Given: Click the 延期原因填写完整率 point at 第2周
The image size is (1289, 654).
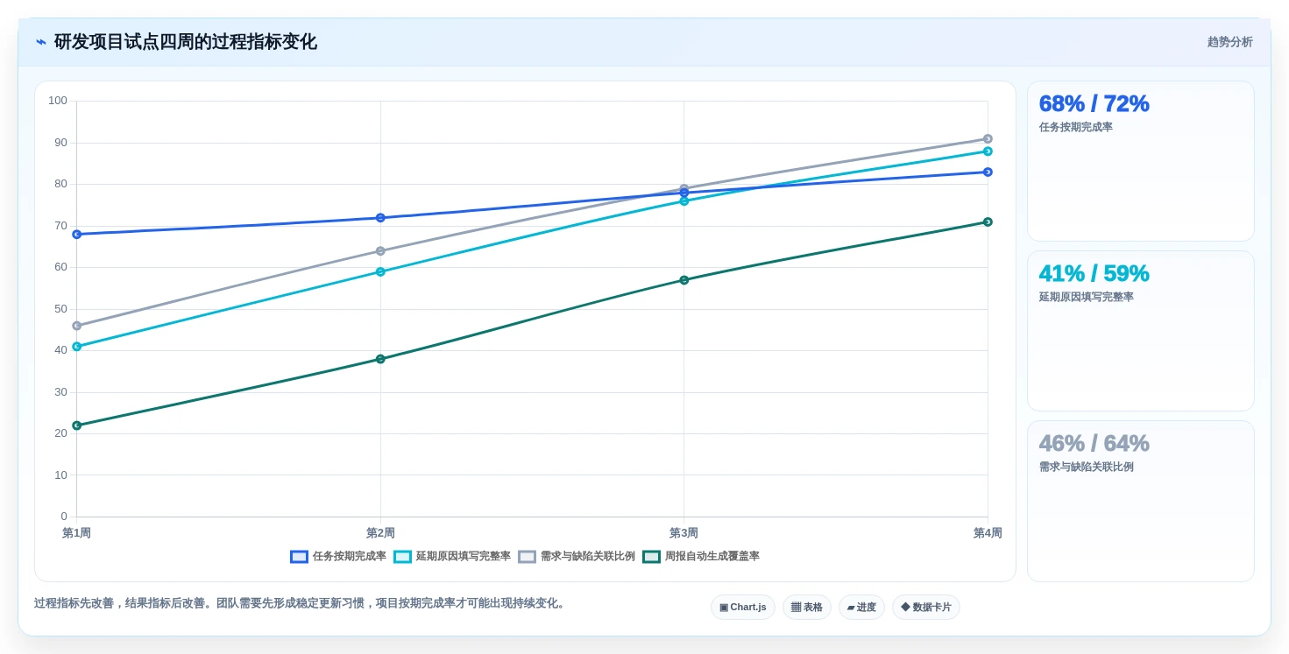Looking at the screenshot, I should [380, 271].
